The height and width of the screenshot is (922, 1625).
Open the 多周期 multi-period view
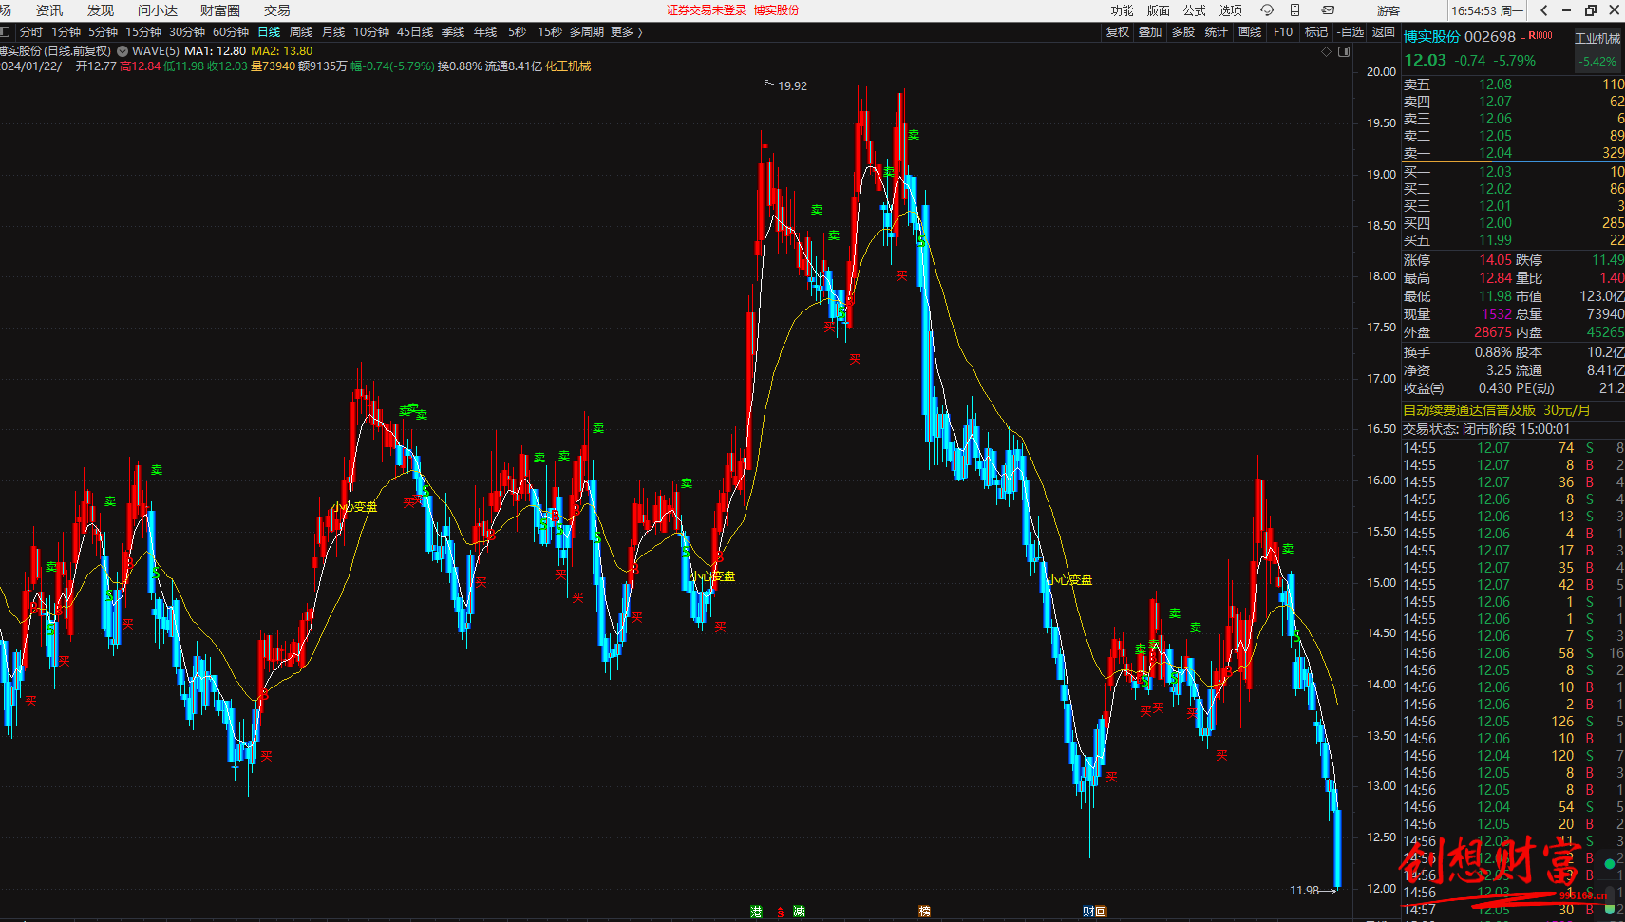587,32
